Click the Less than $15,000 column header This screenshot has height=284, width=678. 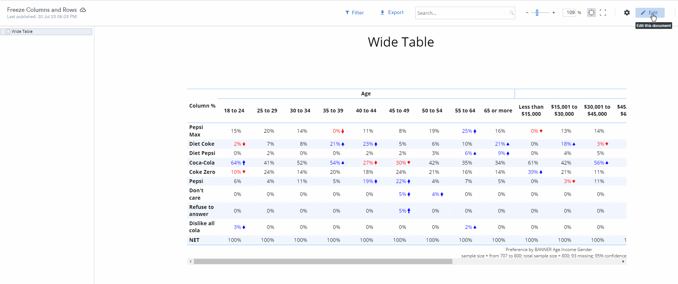[531, 110]
